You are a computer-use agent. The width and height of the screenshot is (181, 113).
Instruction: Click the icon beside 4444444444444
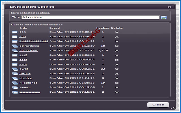pyautogui.click(x=15, y=42)
